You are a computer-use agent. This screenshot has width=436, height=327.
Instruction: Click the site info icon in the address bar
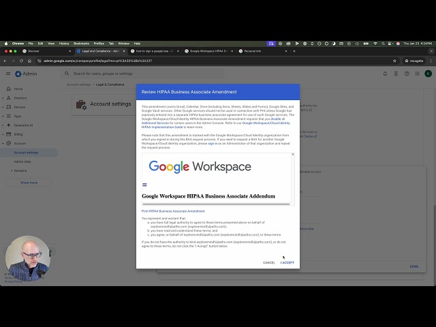click(40, 61)
